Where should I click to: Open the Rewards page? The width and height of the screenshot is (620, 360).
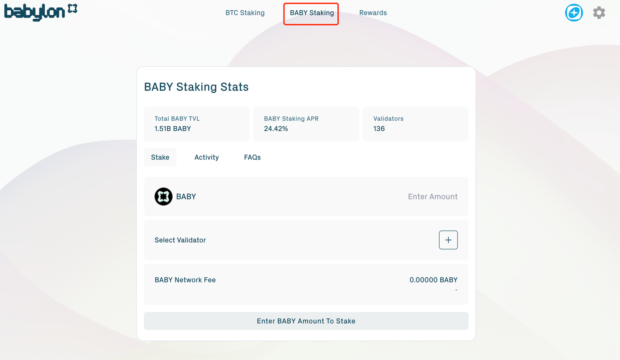pyautogui.click(x=373, y=13)
